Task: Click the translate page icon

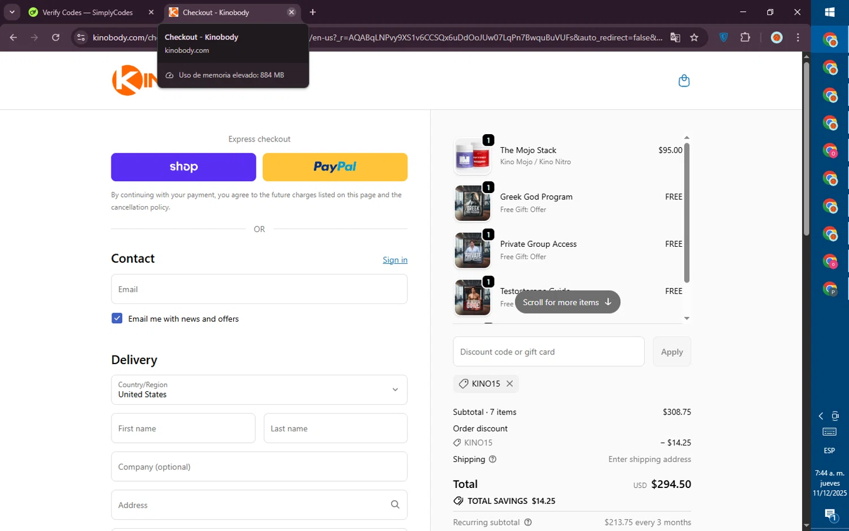Action: (675, 37)
